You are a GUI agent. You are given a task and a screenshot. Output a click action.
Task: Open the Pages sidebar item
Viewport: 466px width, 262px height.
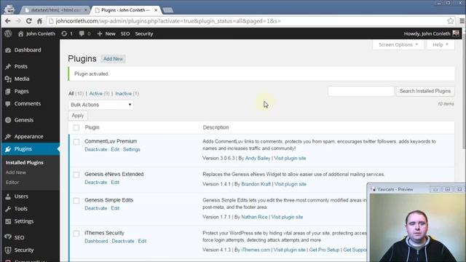point(21,91)
